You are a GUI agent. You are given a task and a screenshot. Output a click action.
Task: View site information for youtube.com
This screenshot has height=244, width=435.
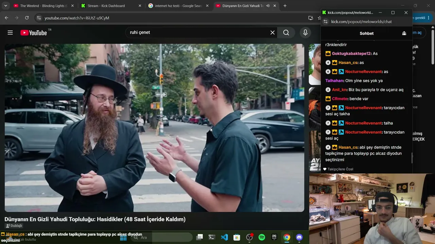[39, 18]
